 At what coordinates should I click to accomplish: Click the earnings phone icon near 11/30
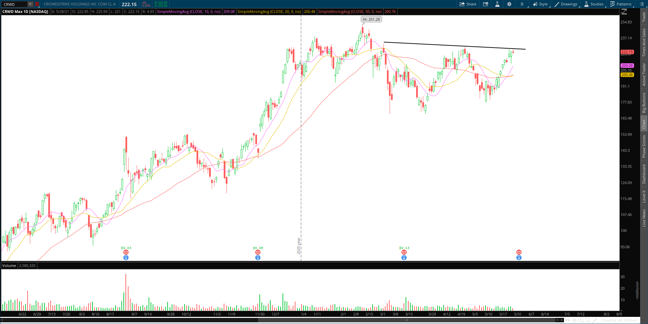(258, 252)
